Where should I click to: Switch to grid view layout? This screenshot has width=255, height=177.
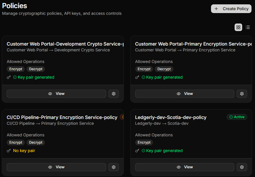(x=238, y=27)
